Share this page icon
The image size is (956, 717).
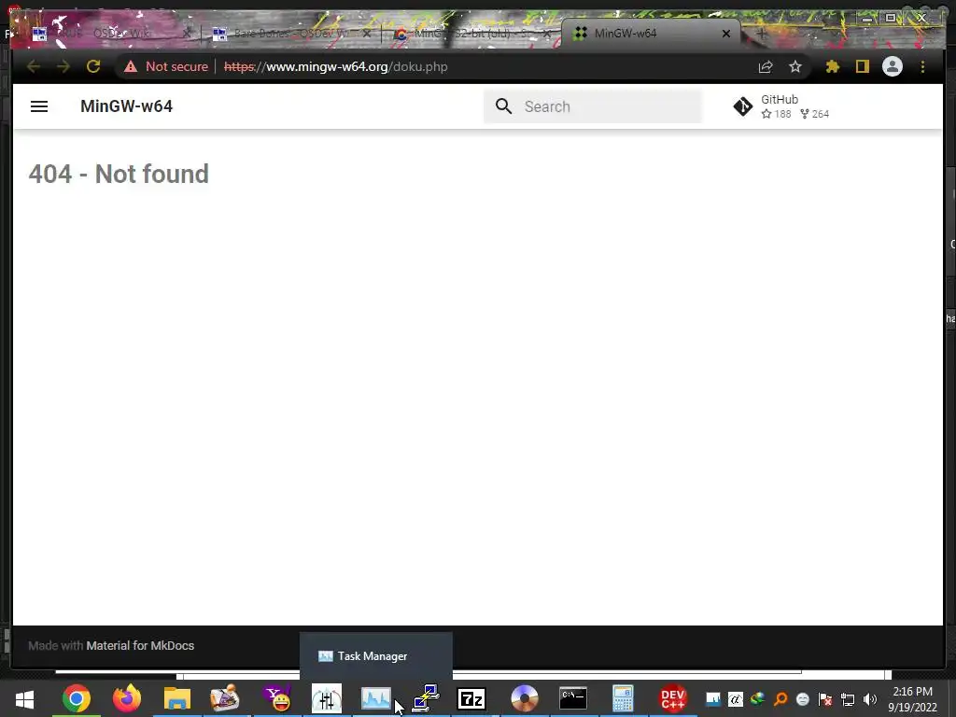tap(766, 66)
